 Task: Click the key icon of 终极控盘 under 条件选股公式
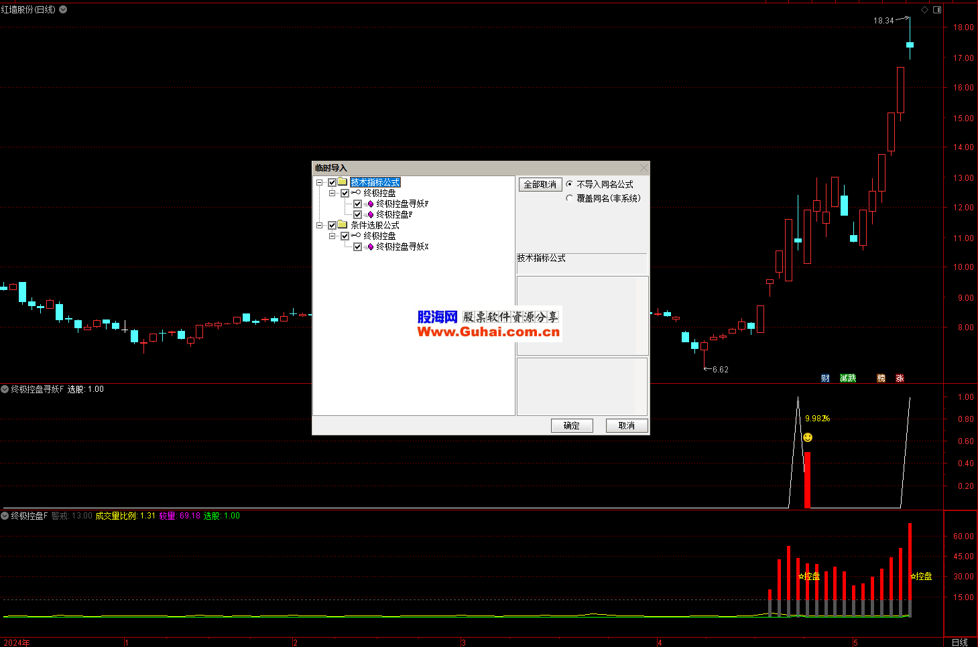point(356,236)
